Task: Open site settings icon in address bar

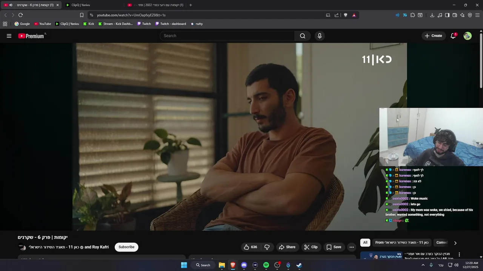Action: click(x=91, y=15)
